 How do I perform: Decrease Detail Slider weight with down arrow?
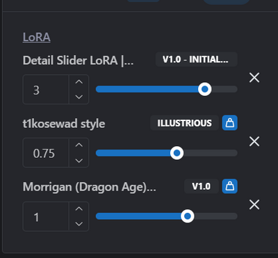(x=79, y=97)
